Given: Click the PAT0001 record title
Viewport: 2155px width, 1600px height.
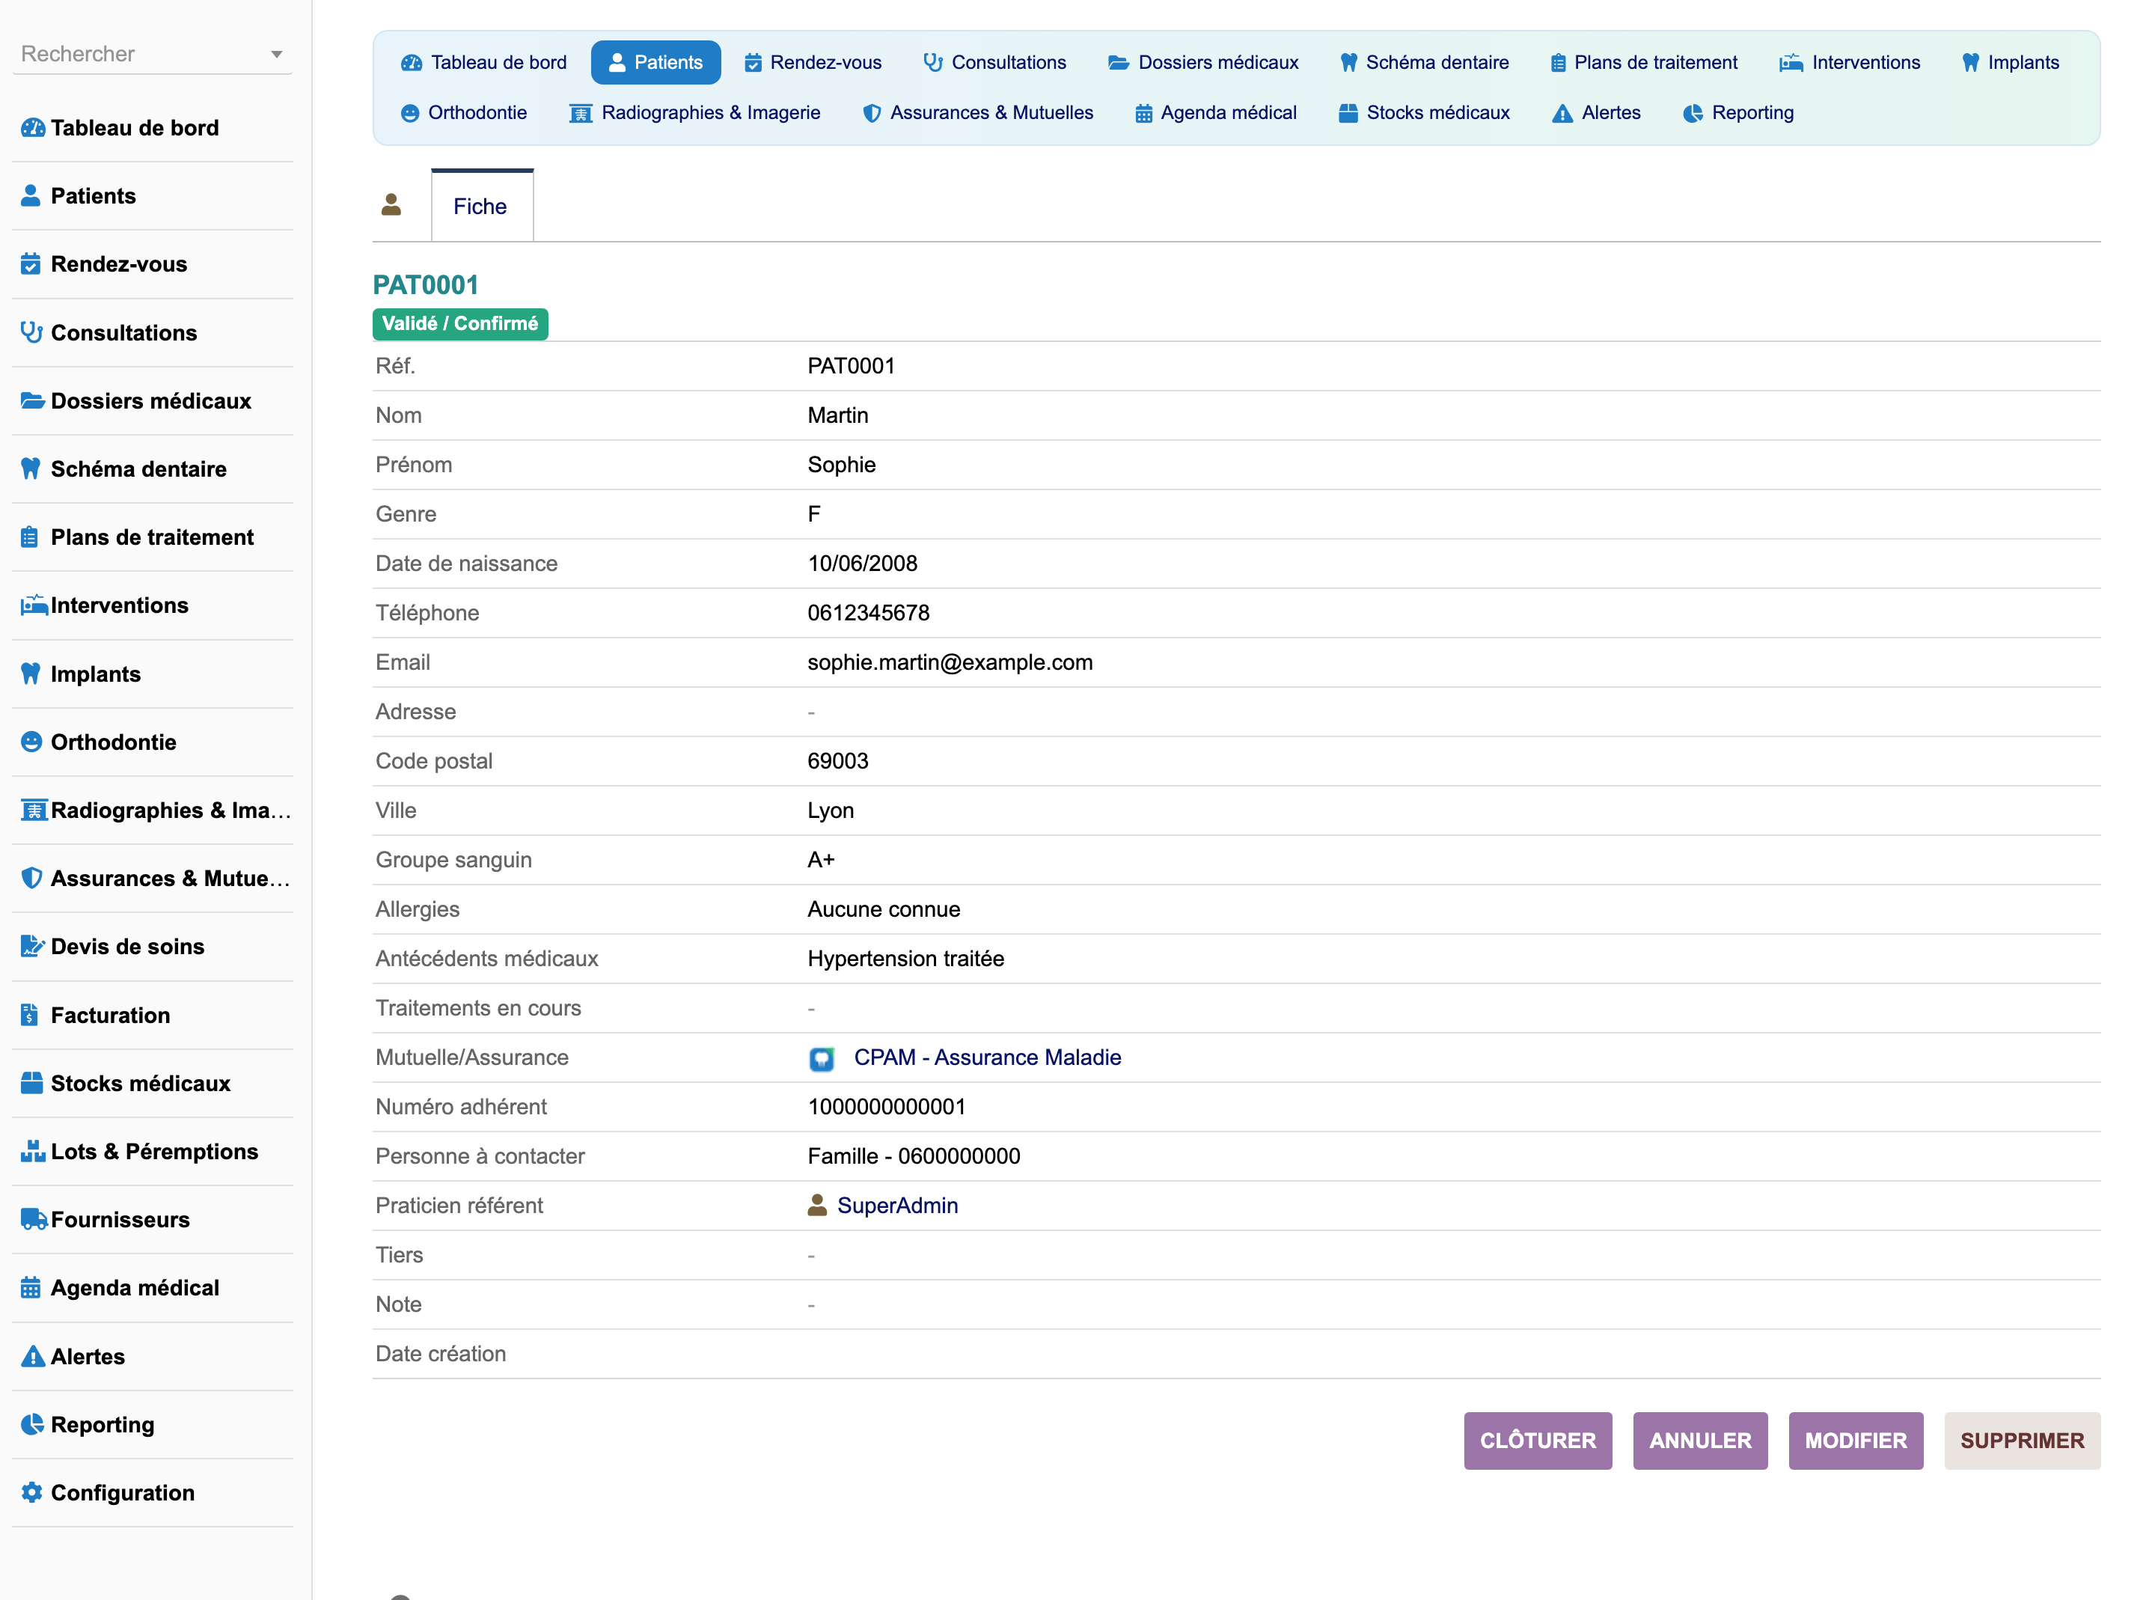Looking at the screenshot, I should click(426, 284).
